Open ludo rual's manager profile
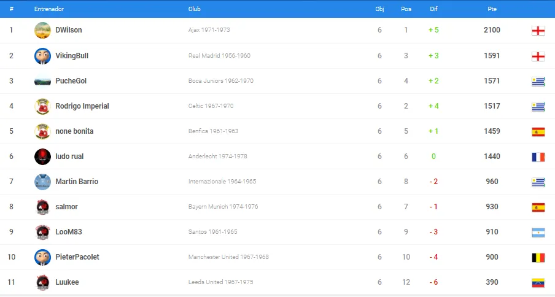555x297 pixels. pyautogui.click(x=69, y=156)
